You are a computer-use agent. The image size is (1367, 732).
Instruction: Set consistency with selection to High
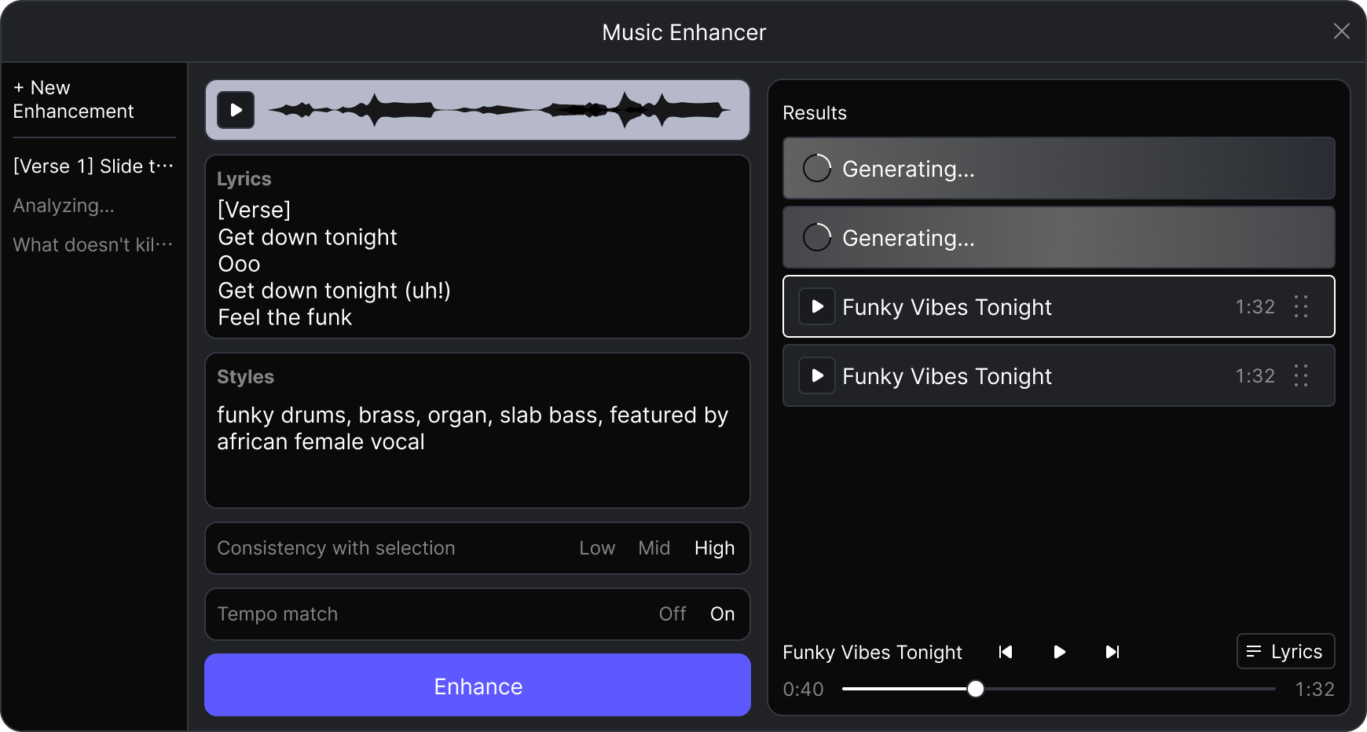pos(714,548)
